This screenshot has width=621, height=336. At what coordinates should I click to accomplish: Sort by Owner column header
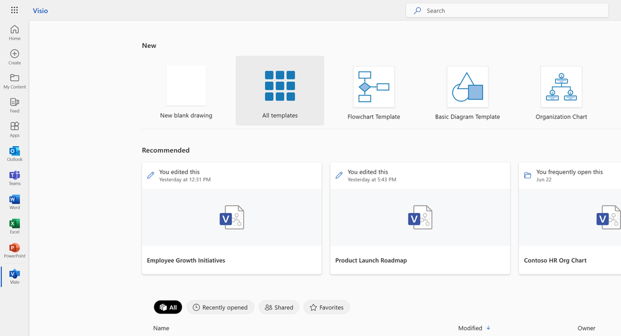(586, 328)
